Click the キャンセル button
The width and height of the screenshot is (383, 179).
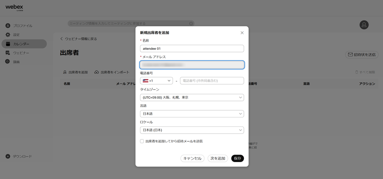pyautogui.click(x=193, y=158)
